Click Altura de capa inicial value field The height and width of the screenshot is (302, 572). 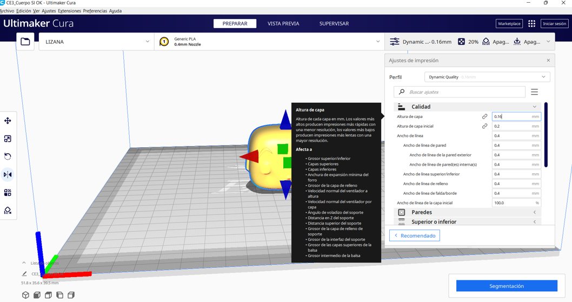(516, 126)
